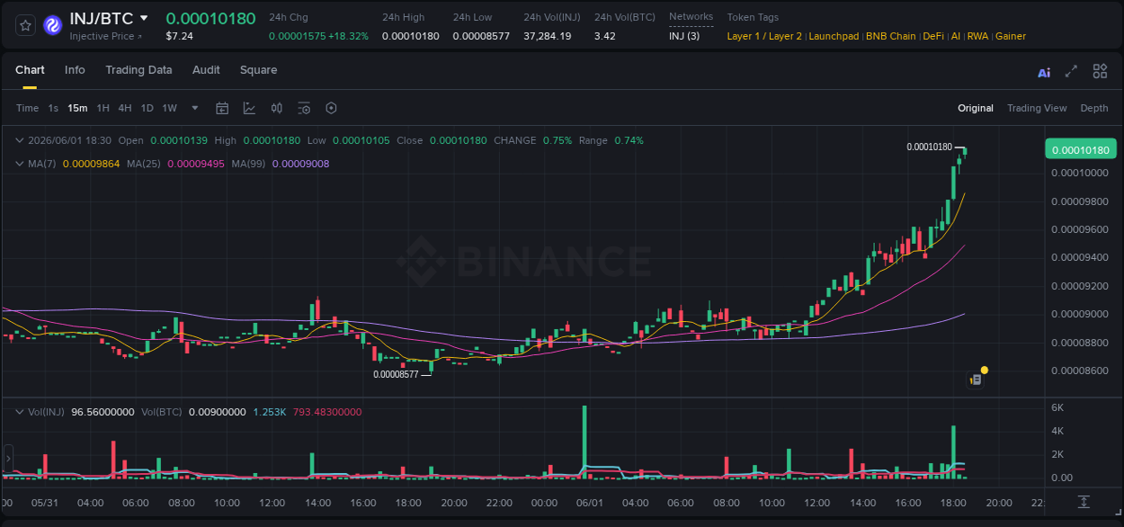Expand more time intervals dropdown
The image size is (1124, 527).
click(195, 108)
